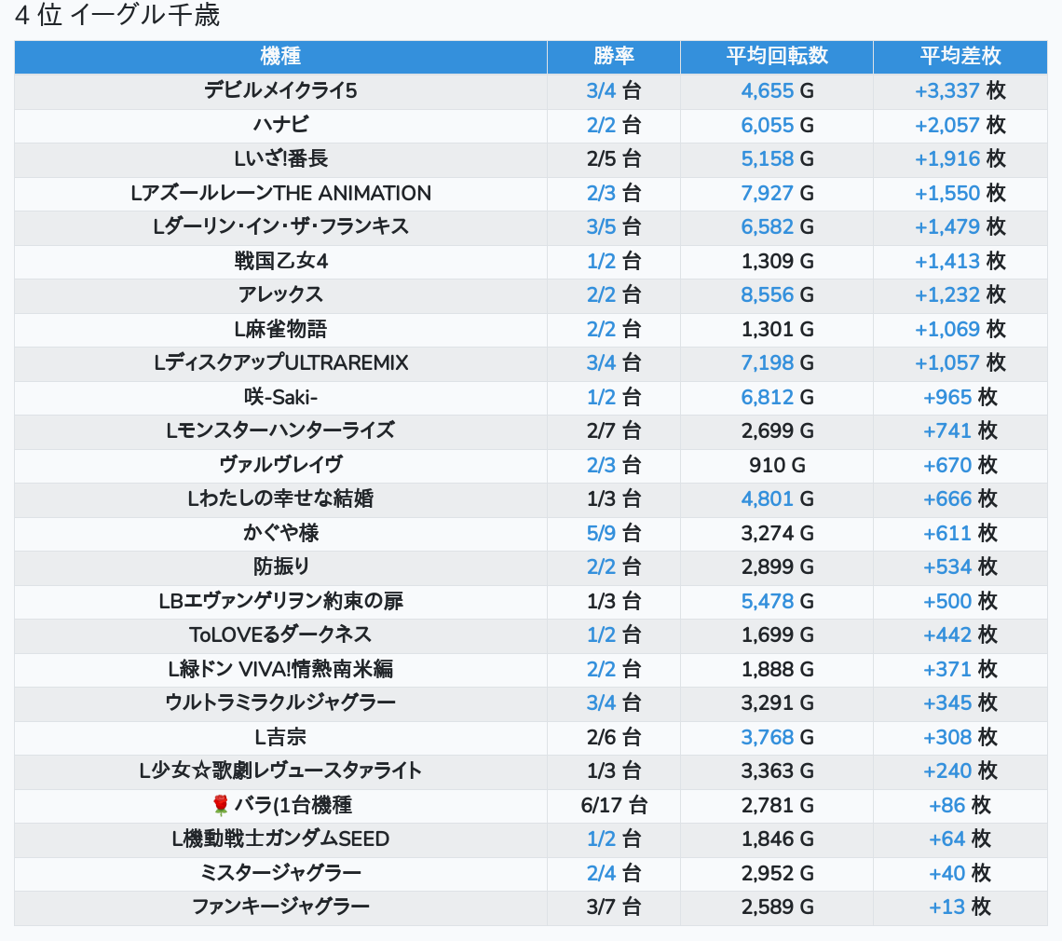Select the 防振り machine name

tap(280, 566)
